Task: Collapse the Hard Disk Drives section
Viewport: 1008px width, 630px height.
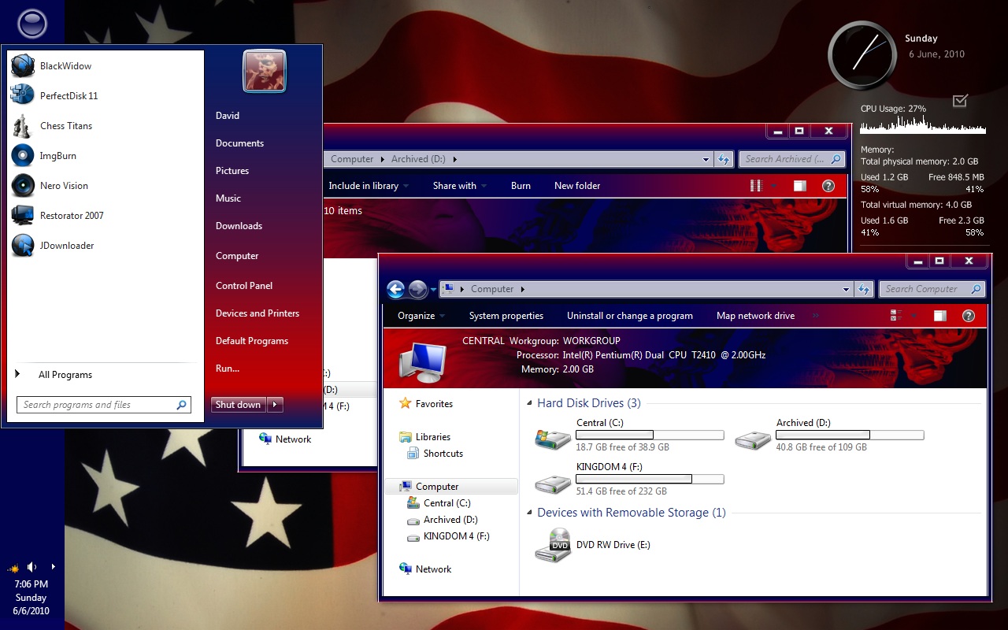Action: (x=528, y=402)
